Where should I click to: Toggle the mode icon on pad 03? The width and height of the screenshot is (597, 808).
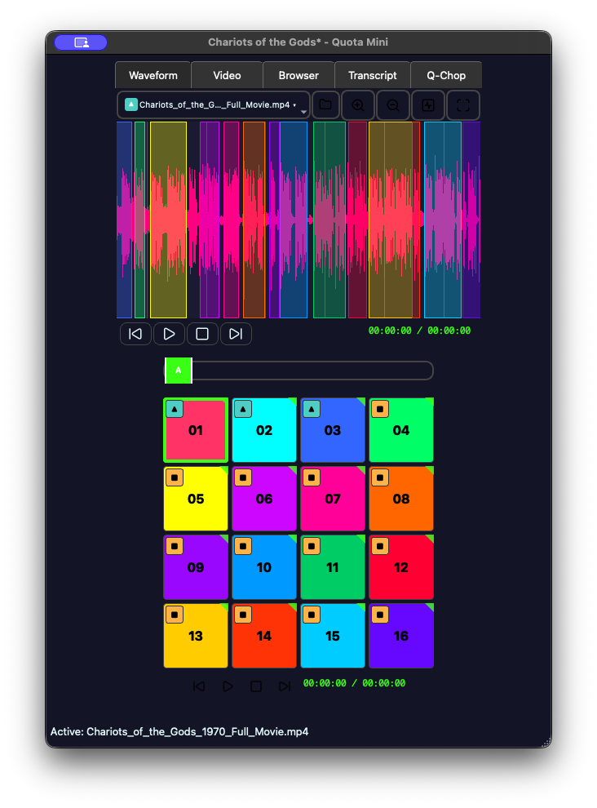[x=312, y=409]
